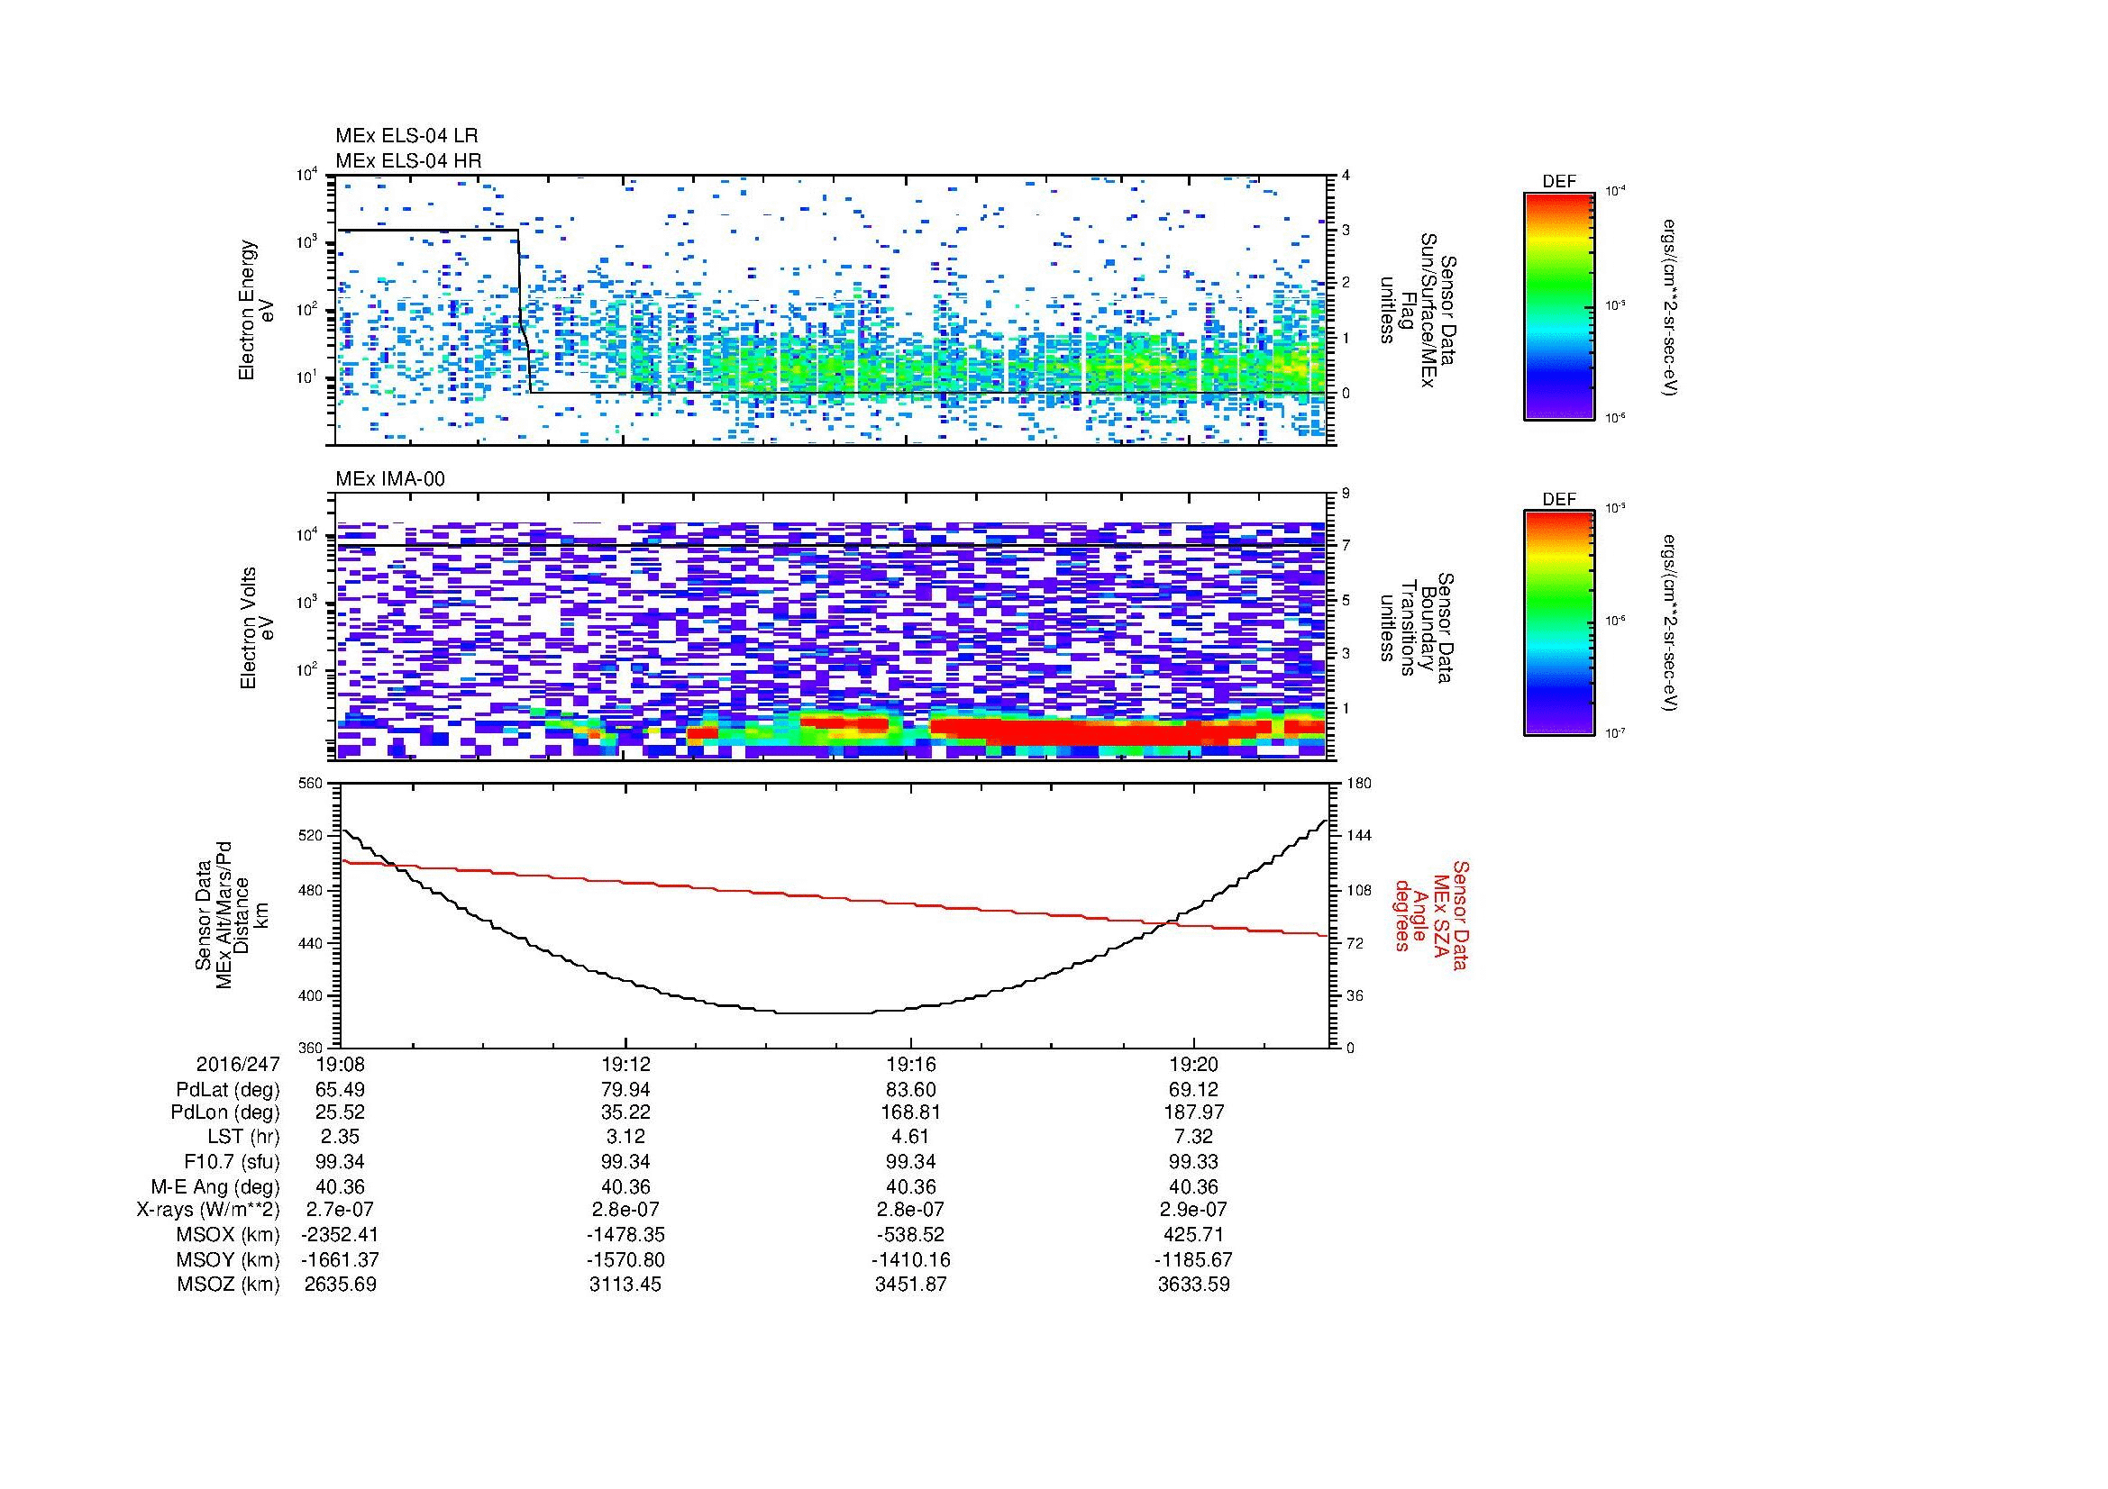Click the MSOX (km) row label
This screenshot has height=1489, width=2108.
(x=228, y=1235)
